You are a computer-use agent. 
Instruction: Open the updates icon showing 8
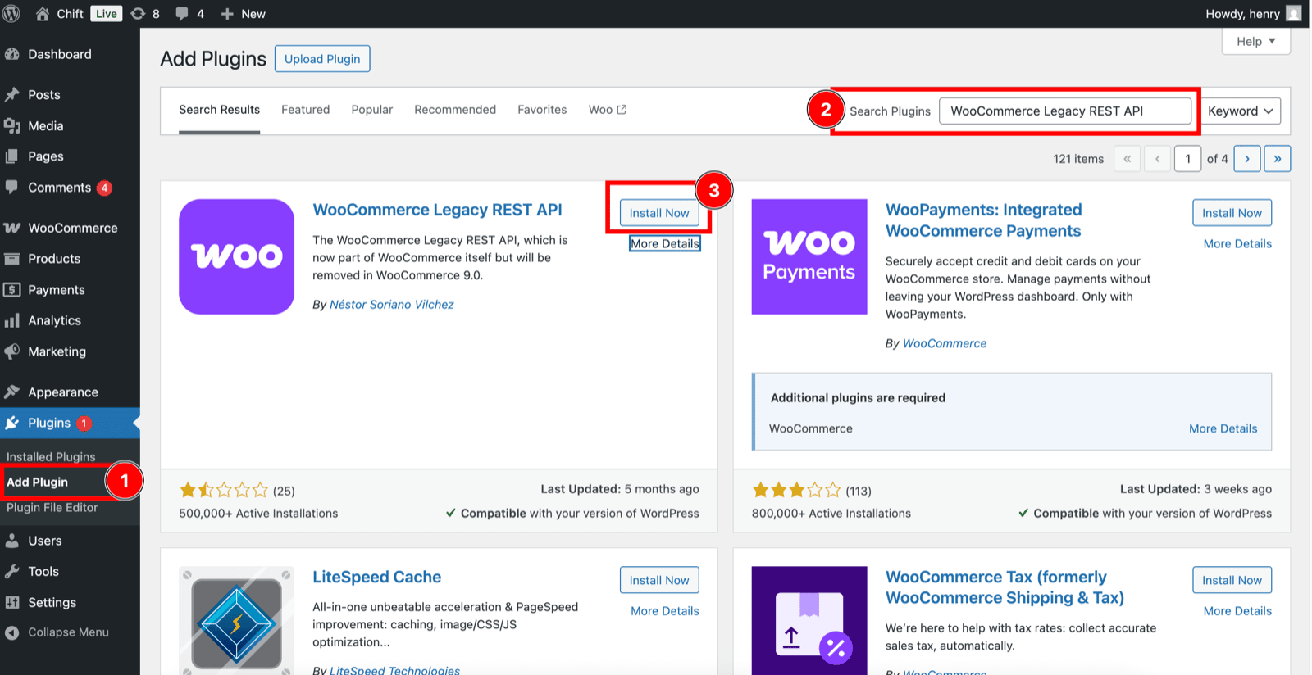(x=138, y=14)
